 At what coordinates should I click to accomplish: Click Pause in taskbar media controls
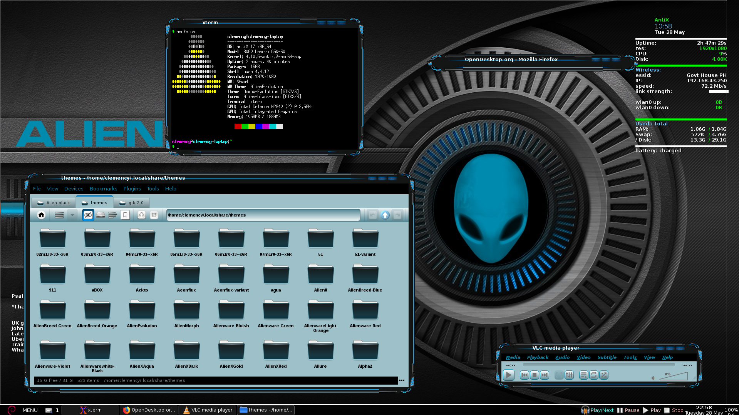coord(628,410)
